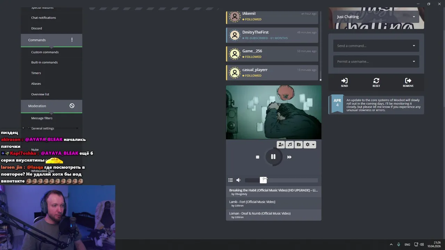Screen dimensions: 445x250
Task: Toggle the song queue list icon
Action: (x=230, y=180)
